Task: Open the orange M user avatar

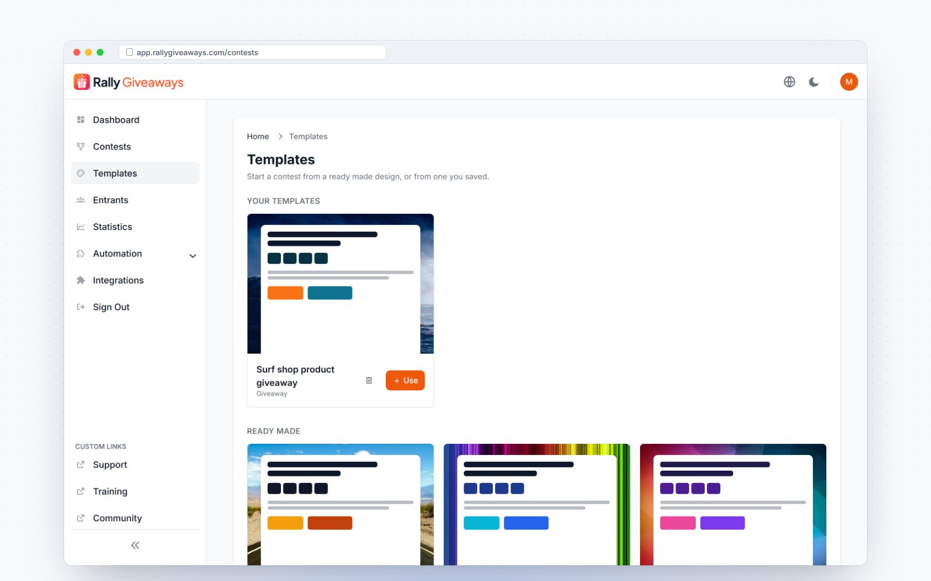Action: (x=849, y=82)
